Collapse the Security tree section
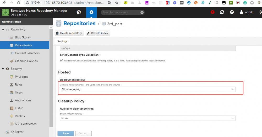 tap(3, 69)
